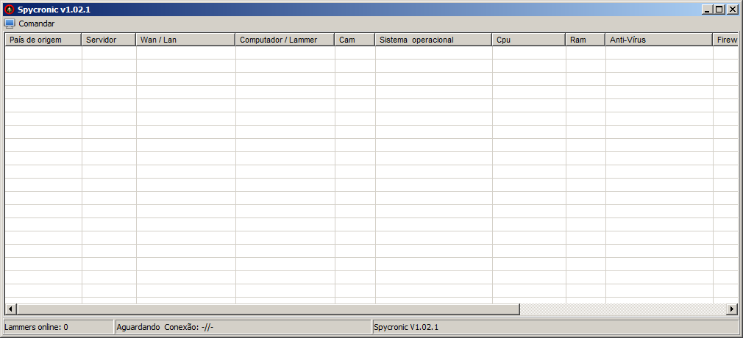The height and width of the screenshot is (338, 743).
Task: Click the Cam column header
Action: [x=355, y=40]
